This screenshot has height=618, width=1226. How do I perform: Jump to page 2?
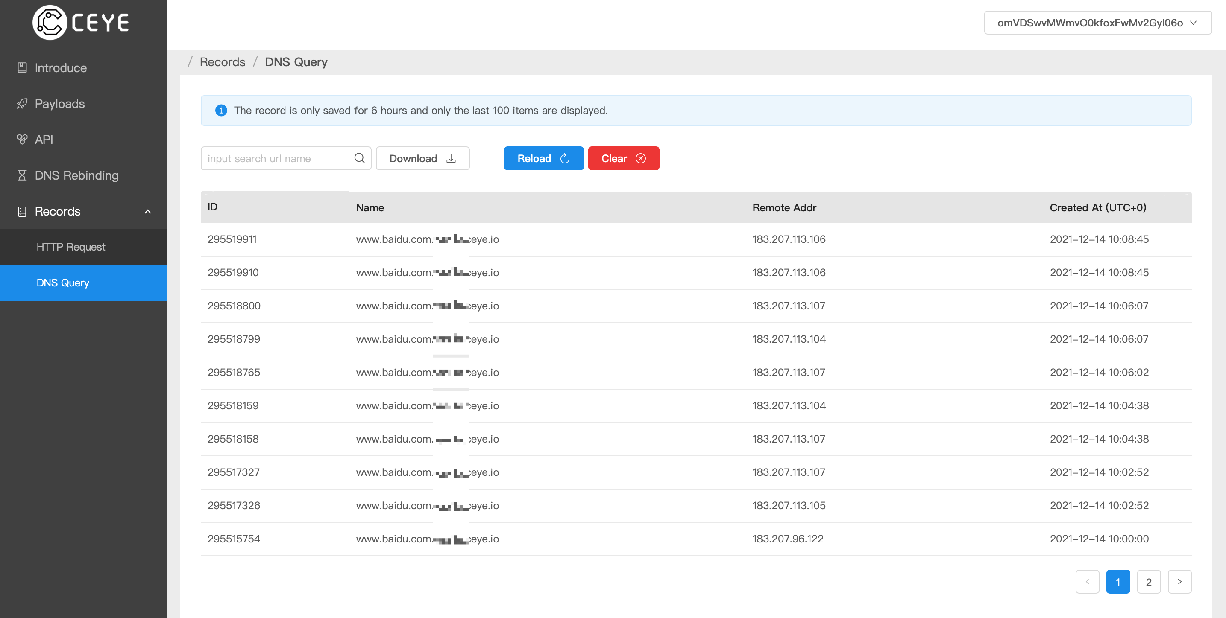(1148, 581)
